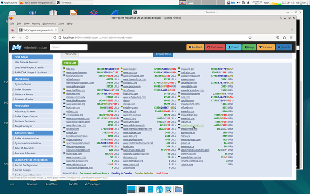Click the tracking protection shield icon

(x=55, y=38)
